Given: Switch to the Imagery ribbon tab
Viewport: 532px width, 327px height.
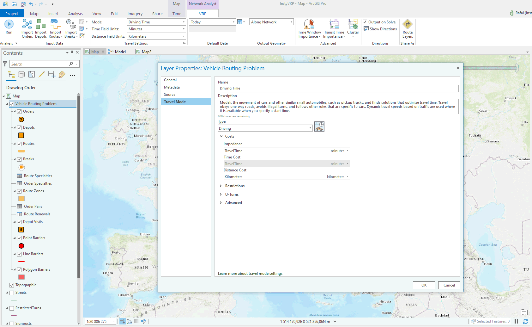Looking at the screenshot, I should click(x=135, y=14).
